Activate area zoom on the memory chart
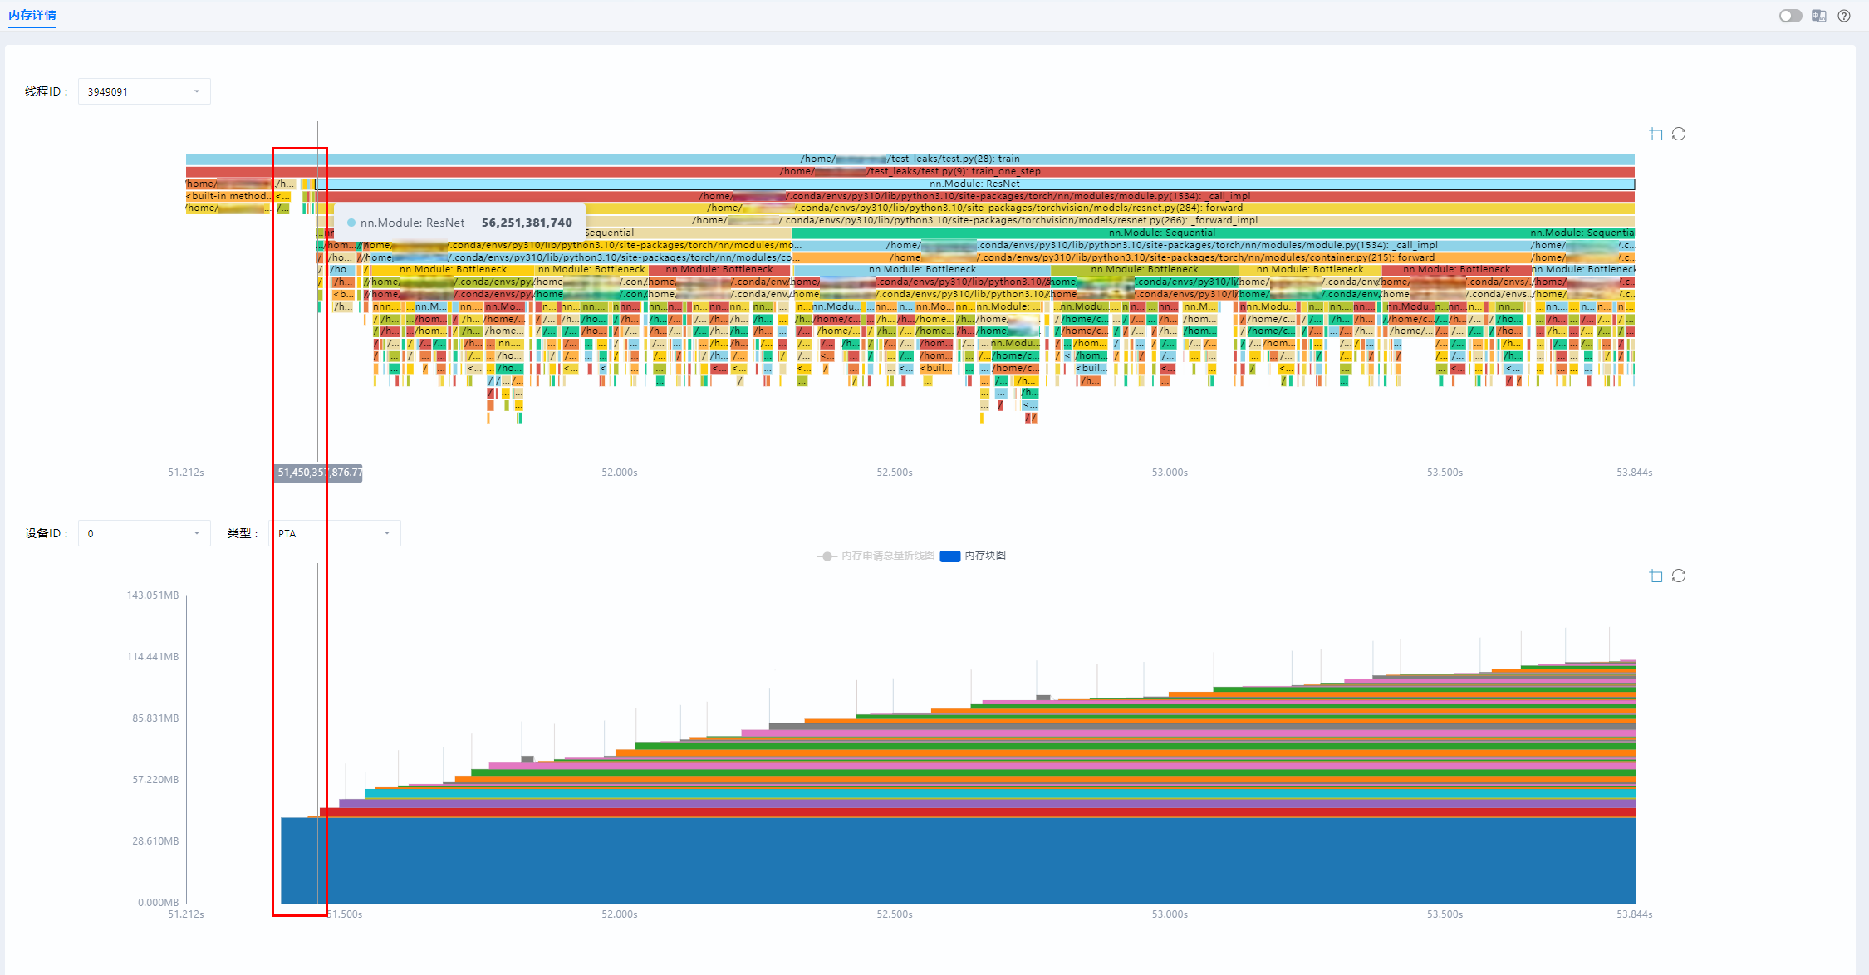Screen dimensions: 1869x975 tap(1656, 576)
